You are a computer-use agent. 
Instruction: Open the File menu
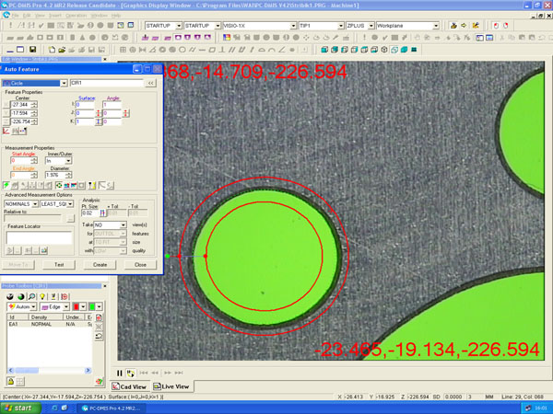click(x=16, y=16)
